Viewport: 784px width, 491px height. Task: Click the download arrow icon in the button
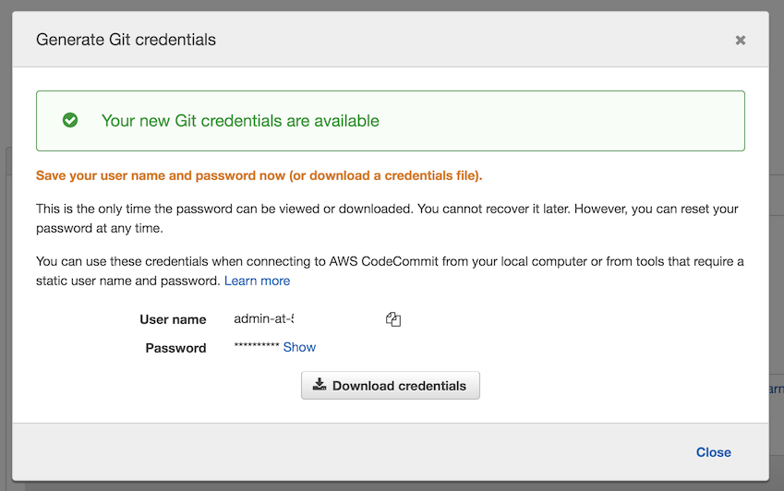tap(320, 384)
